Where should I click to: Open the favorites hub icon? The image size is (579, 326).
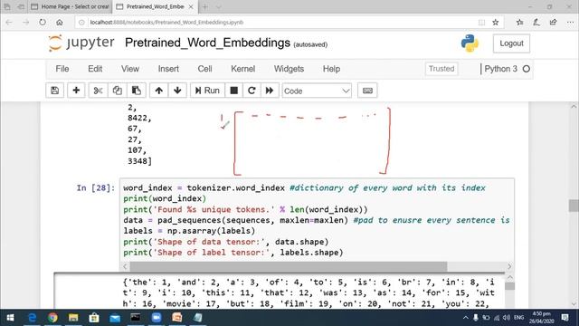coord(520,22)
